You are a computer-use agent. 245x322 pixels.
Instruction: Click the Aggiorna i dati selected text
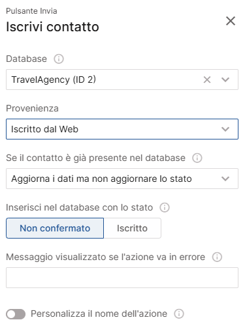(x=101, y=179)
